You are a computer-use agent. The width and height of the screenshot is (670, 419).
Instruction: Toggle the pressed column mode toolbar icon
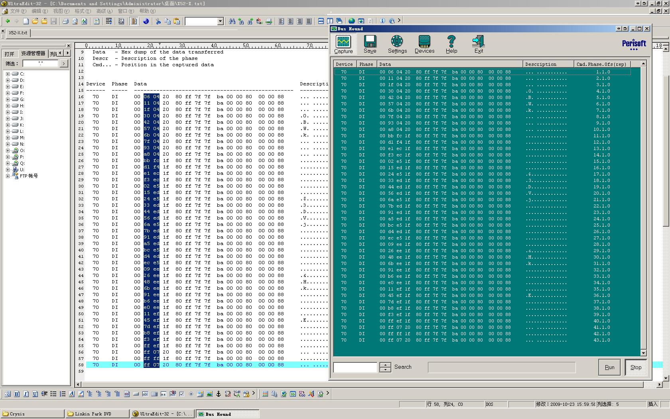(x=134, y=21)
